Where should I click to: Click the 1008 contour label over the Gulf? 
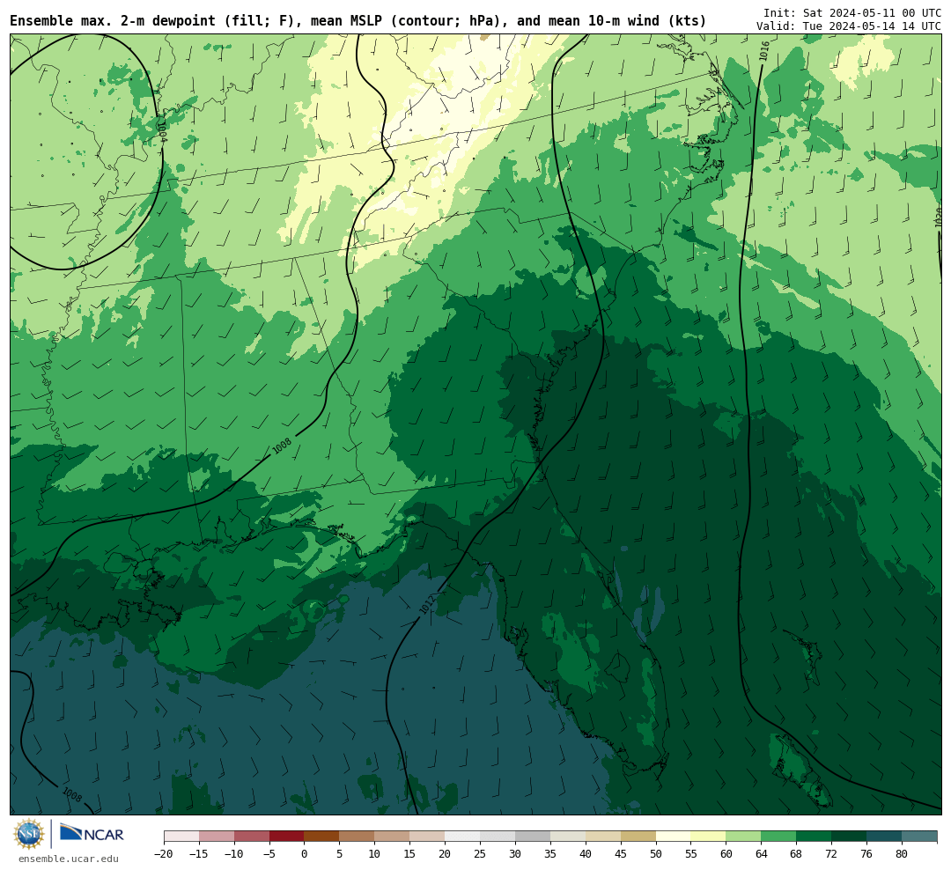tap(71, 794)
